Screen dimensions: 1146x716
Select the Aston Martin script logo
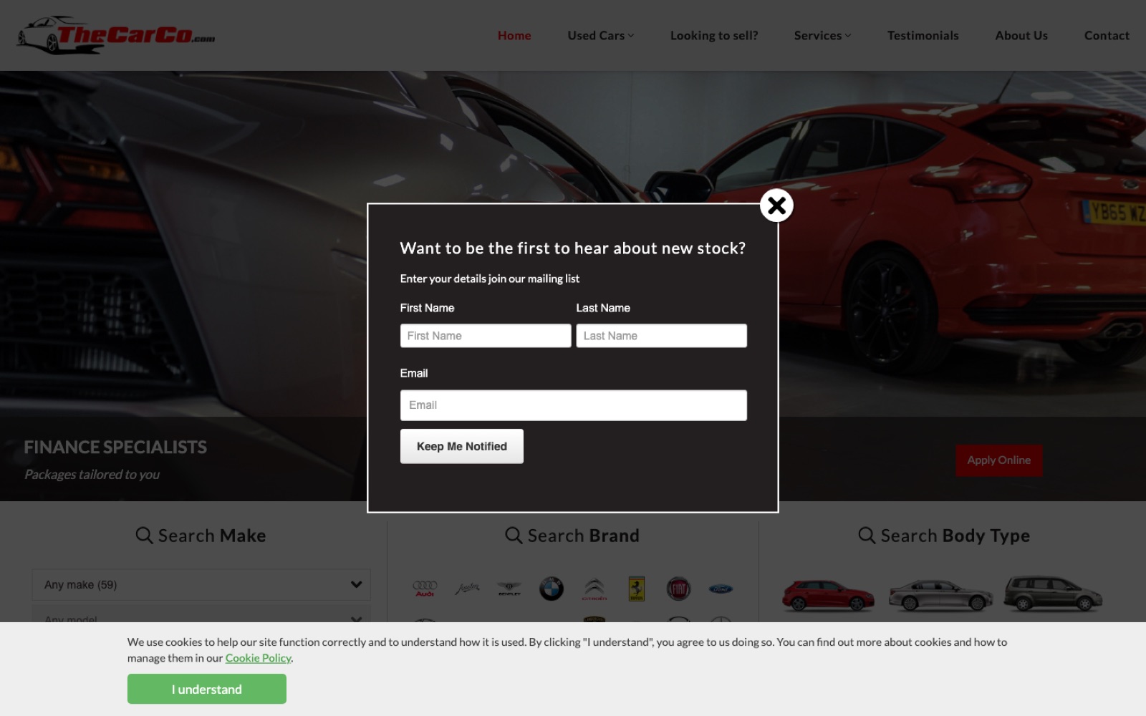click(467, 589)
